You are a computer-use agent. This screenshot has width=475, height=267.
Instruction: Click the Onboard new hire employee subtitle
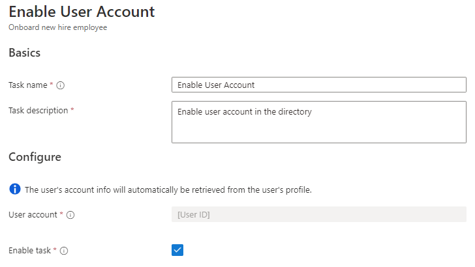57,27
